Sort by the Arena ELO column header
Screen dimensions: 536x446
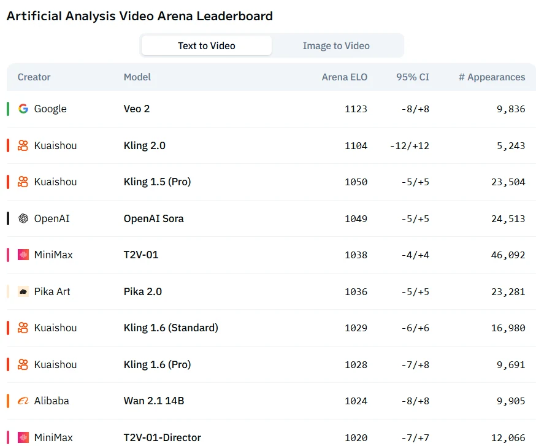coord(344,77)
